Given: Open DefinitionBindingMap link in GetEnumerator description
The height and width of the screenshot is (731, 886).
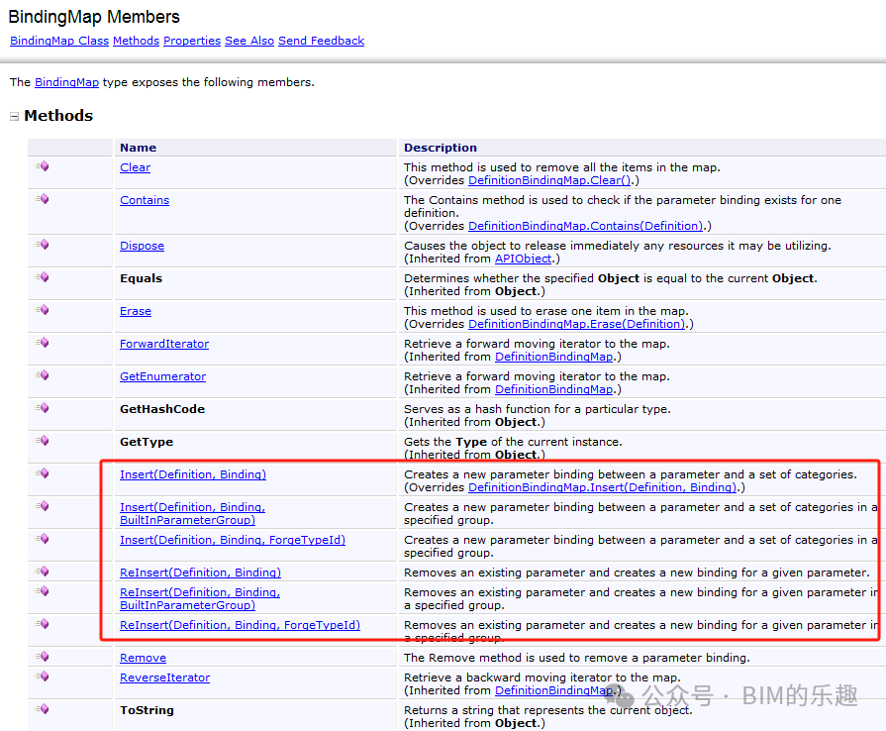Looking at the screenshot, I should coord(553,389).
